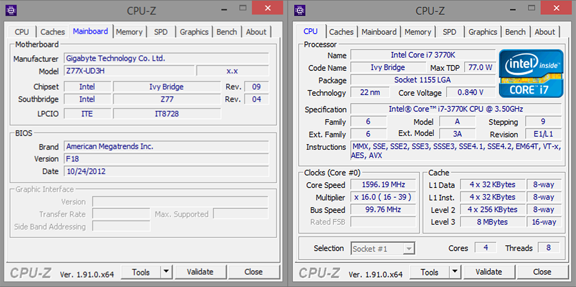576x287 pixels.
Task: Open Bench tab in right window
Action: 515,32
